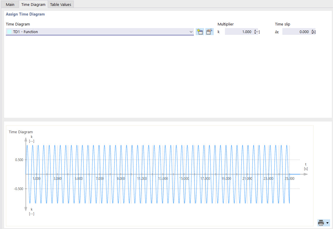Expand the print options dropdown arrow
Image resolution: width=333 pixels, height=229 pixels.
tap(327, 223)
